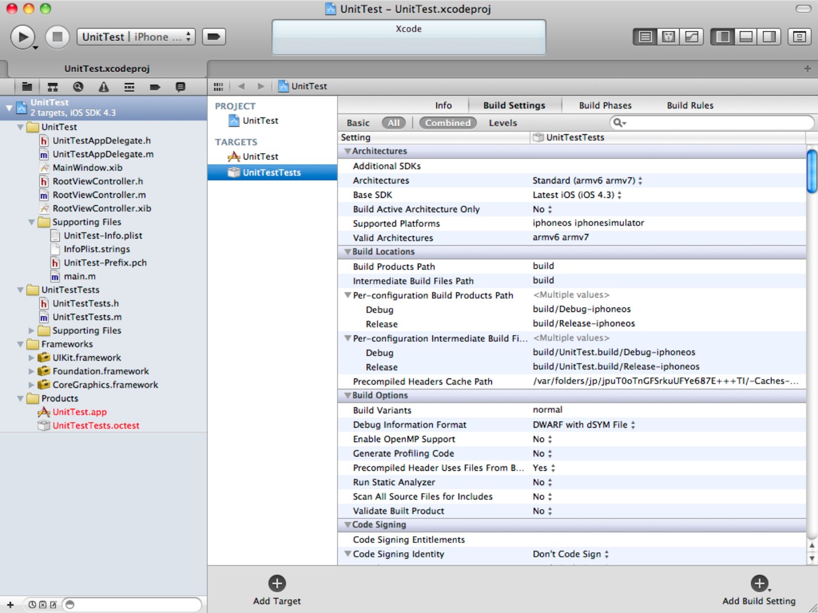Viewport: 818px width, 613px height.
Task: Click the Run play button
Action: click(x=23, y=37)
